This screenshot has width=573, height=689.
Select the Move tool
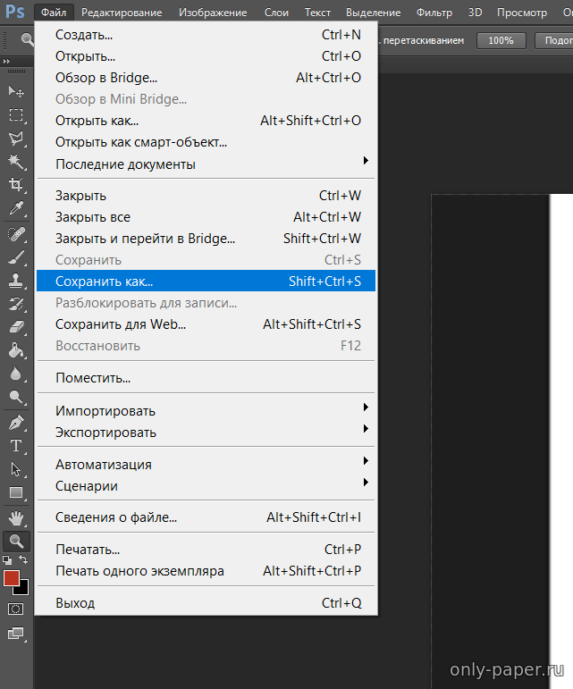[16, 91]
